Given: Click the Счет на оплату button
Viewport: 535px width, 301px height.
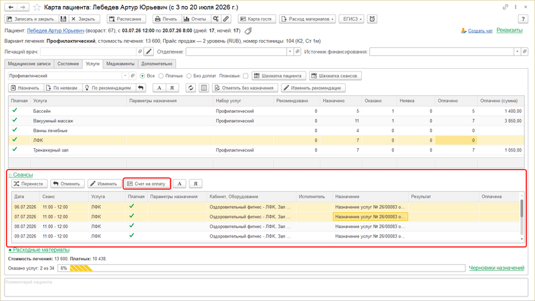Looking at the screenshot, I should (146, 184).
